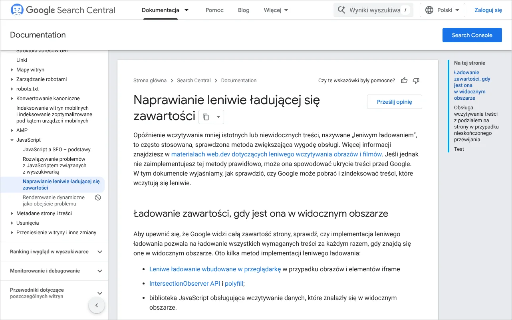This screenshot has height=320, width=512.
Task: Click the deprecated icon beside Renderowanie dynamiczne
Action: 98,198
